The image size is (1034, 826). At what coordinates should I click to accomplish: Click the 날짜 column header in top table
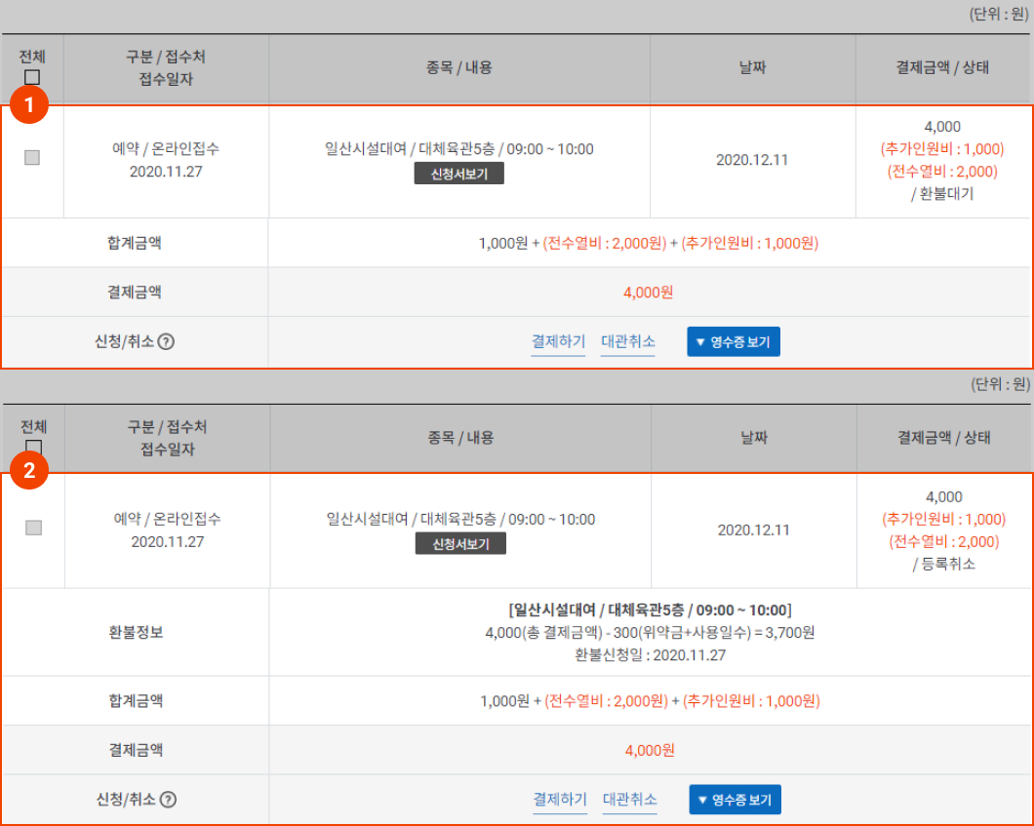tap(752, 67)
